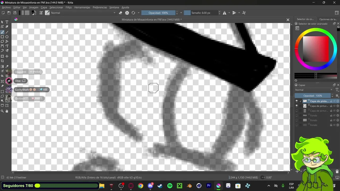340x191 pixels.
Task: Select the Crop tool
Action: [x=2, y=61]
